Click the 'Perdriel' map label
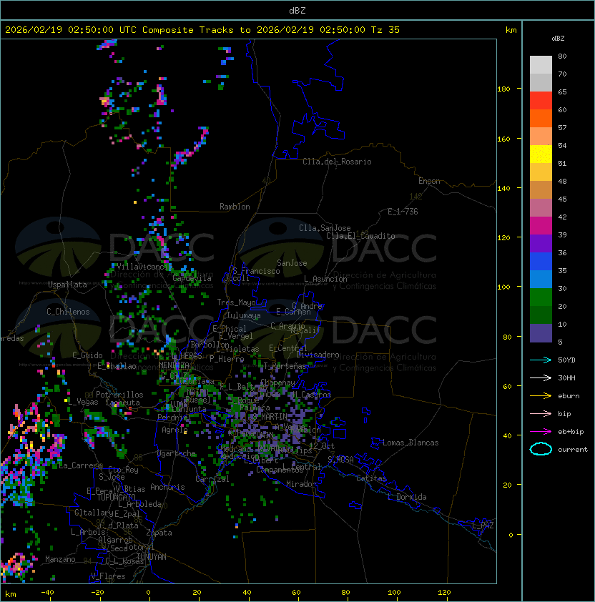Image resolution: width=595 pixels, height=602 pixels. (174, 418)
